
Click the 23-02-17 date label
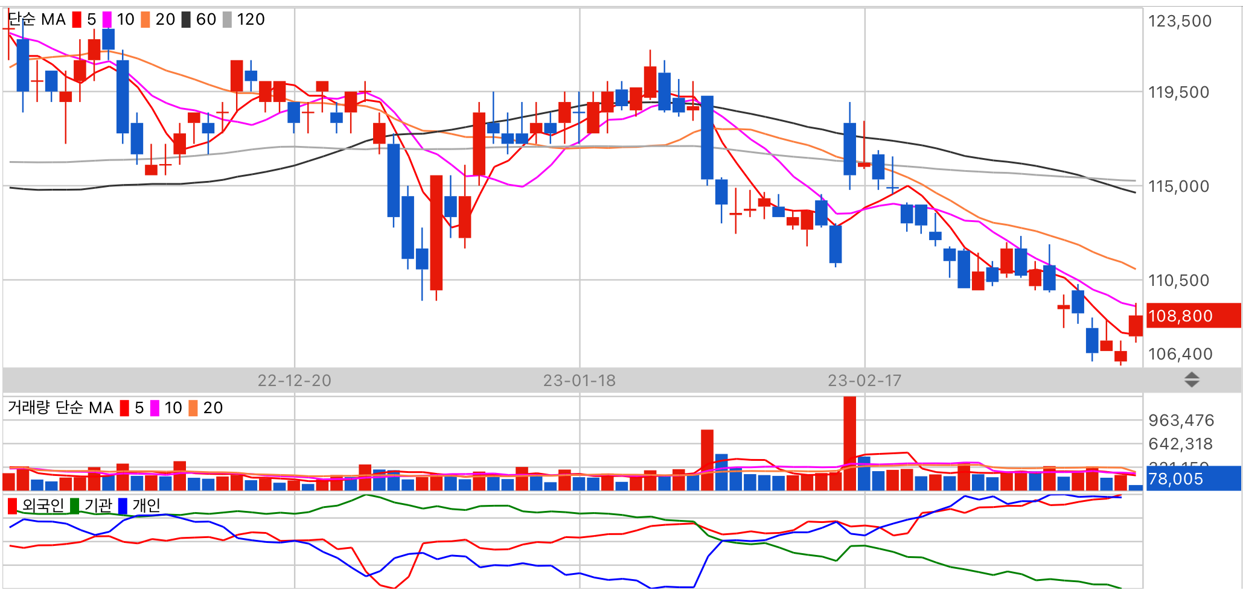pos(864,381)
